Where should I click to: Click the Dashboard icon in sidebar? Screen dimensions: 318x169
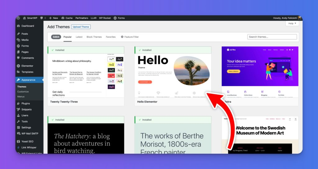click(x=18, y=26)
